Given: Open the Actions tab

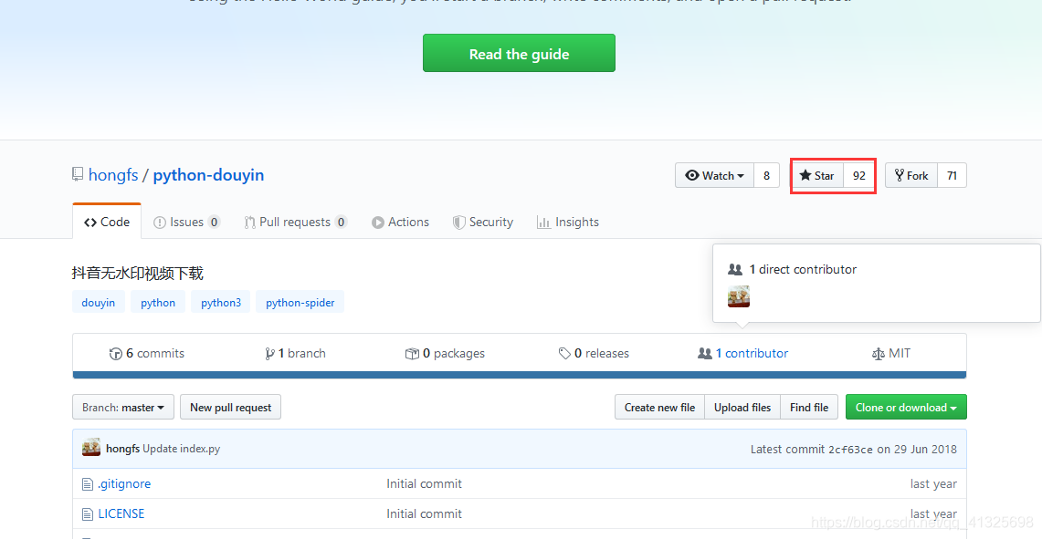Looking at the screenshot, I should point(400,222).
